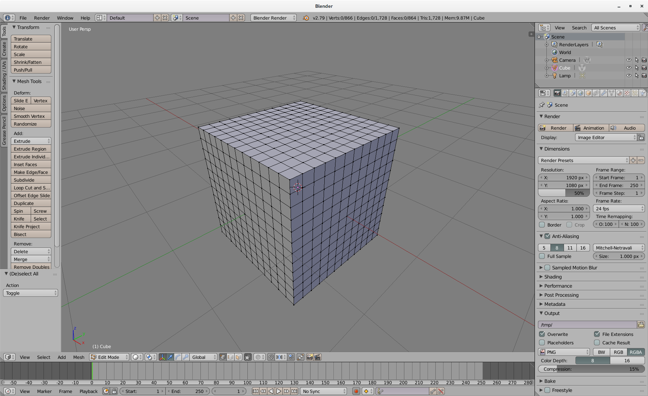
Task: Toggle the 3D manipulator widget icon
Action: click(162, 357)
